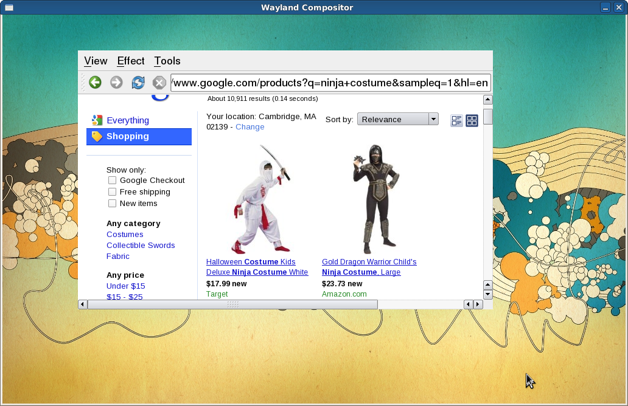Switch to grid view of results
Image resolution: width=628 pixels, height=406 pixels.
tap(472, 120)
